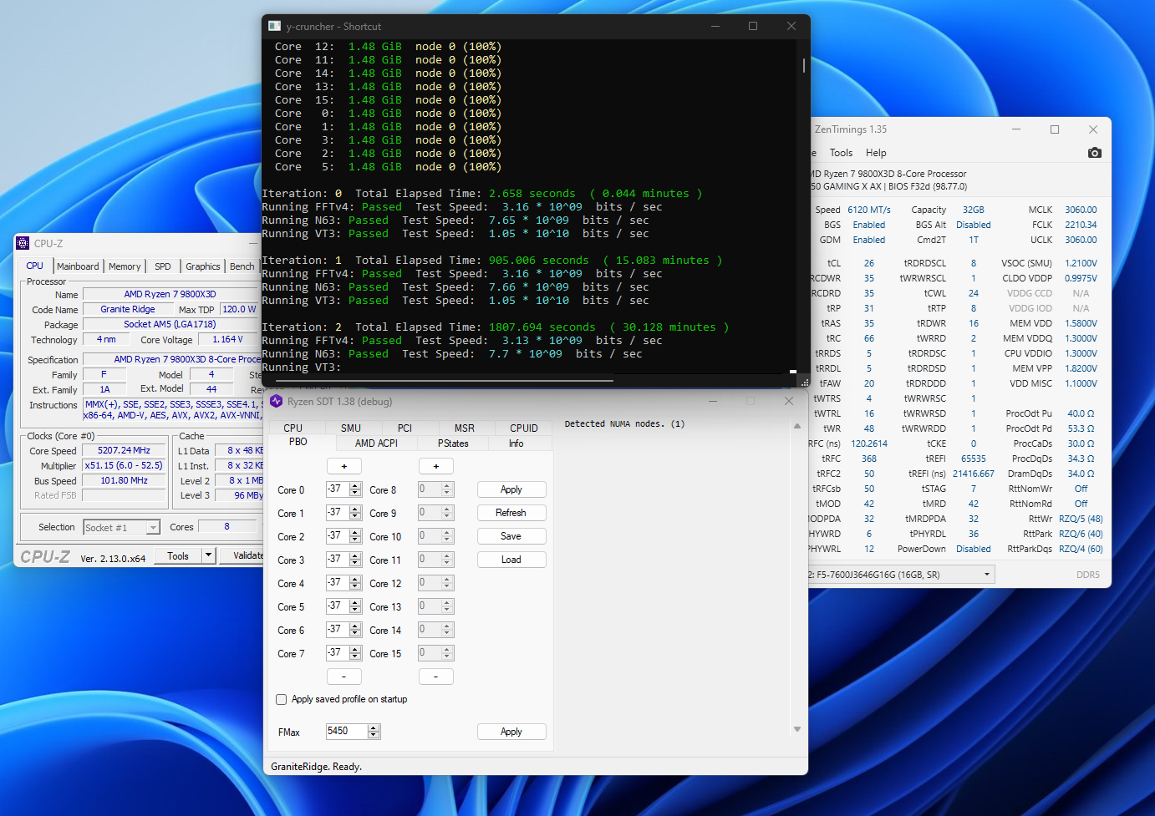Switch to the Memory tab in CPU-Z
The width and height of the screenshot is (1155, 816).
click(125, 266)
